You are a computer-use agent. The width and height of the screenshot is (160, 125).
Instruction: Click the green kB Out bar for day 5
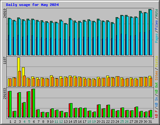[29, 104]
